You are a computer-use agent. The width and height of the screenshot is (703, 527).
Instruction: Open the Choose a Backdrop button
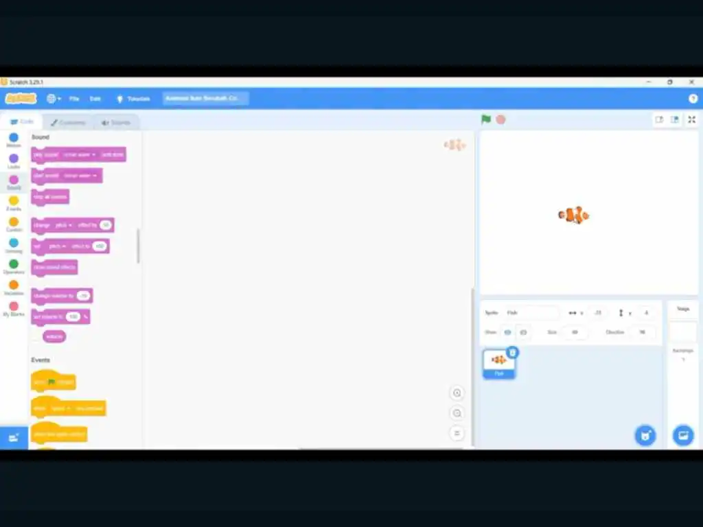click(x=683, y=435)
